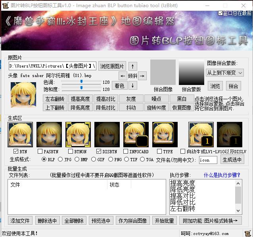Click 浏览源图片 browse source button
This screenshot has width=253, height=237.
pyautogui.click(x=112, y=66)
